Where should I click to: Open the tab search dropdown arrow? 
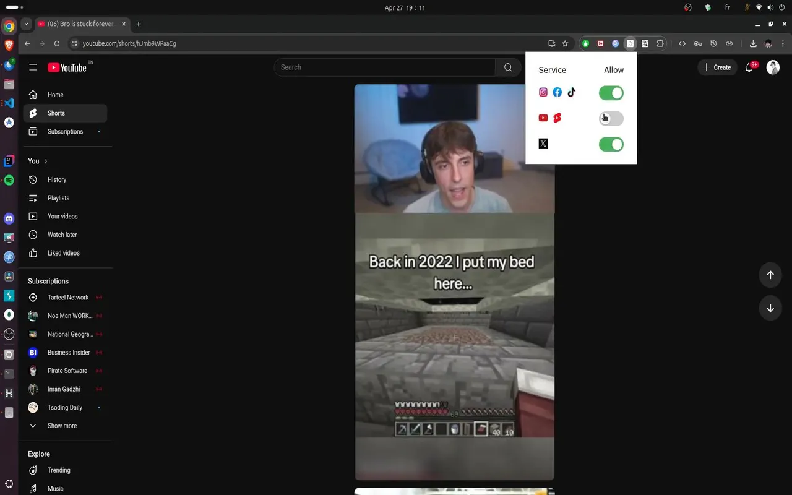click(x=26, y=24)
